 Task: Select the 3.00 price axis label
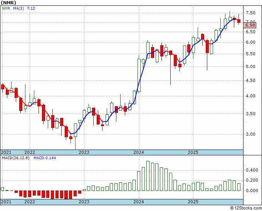(x=250, y=134)
